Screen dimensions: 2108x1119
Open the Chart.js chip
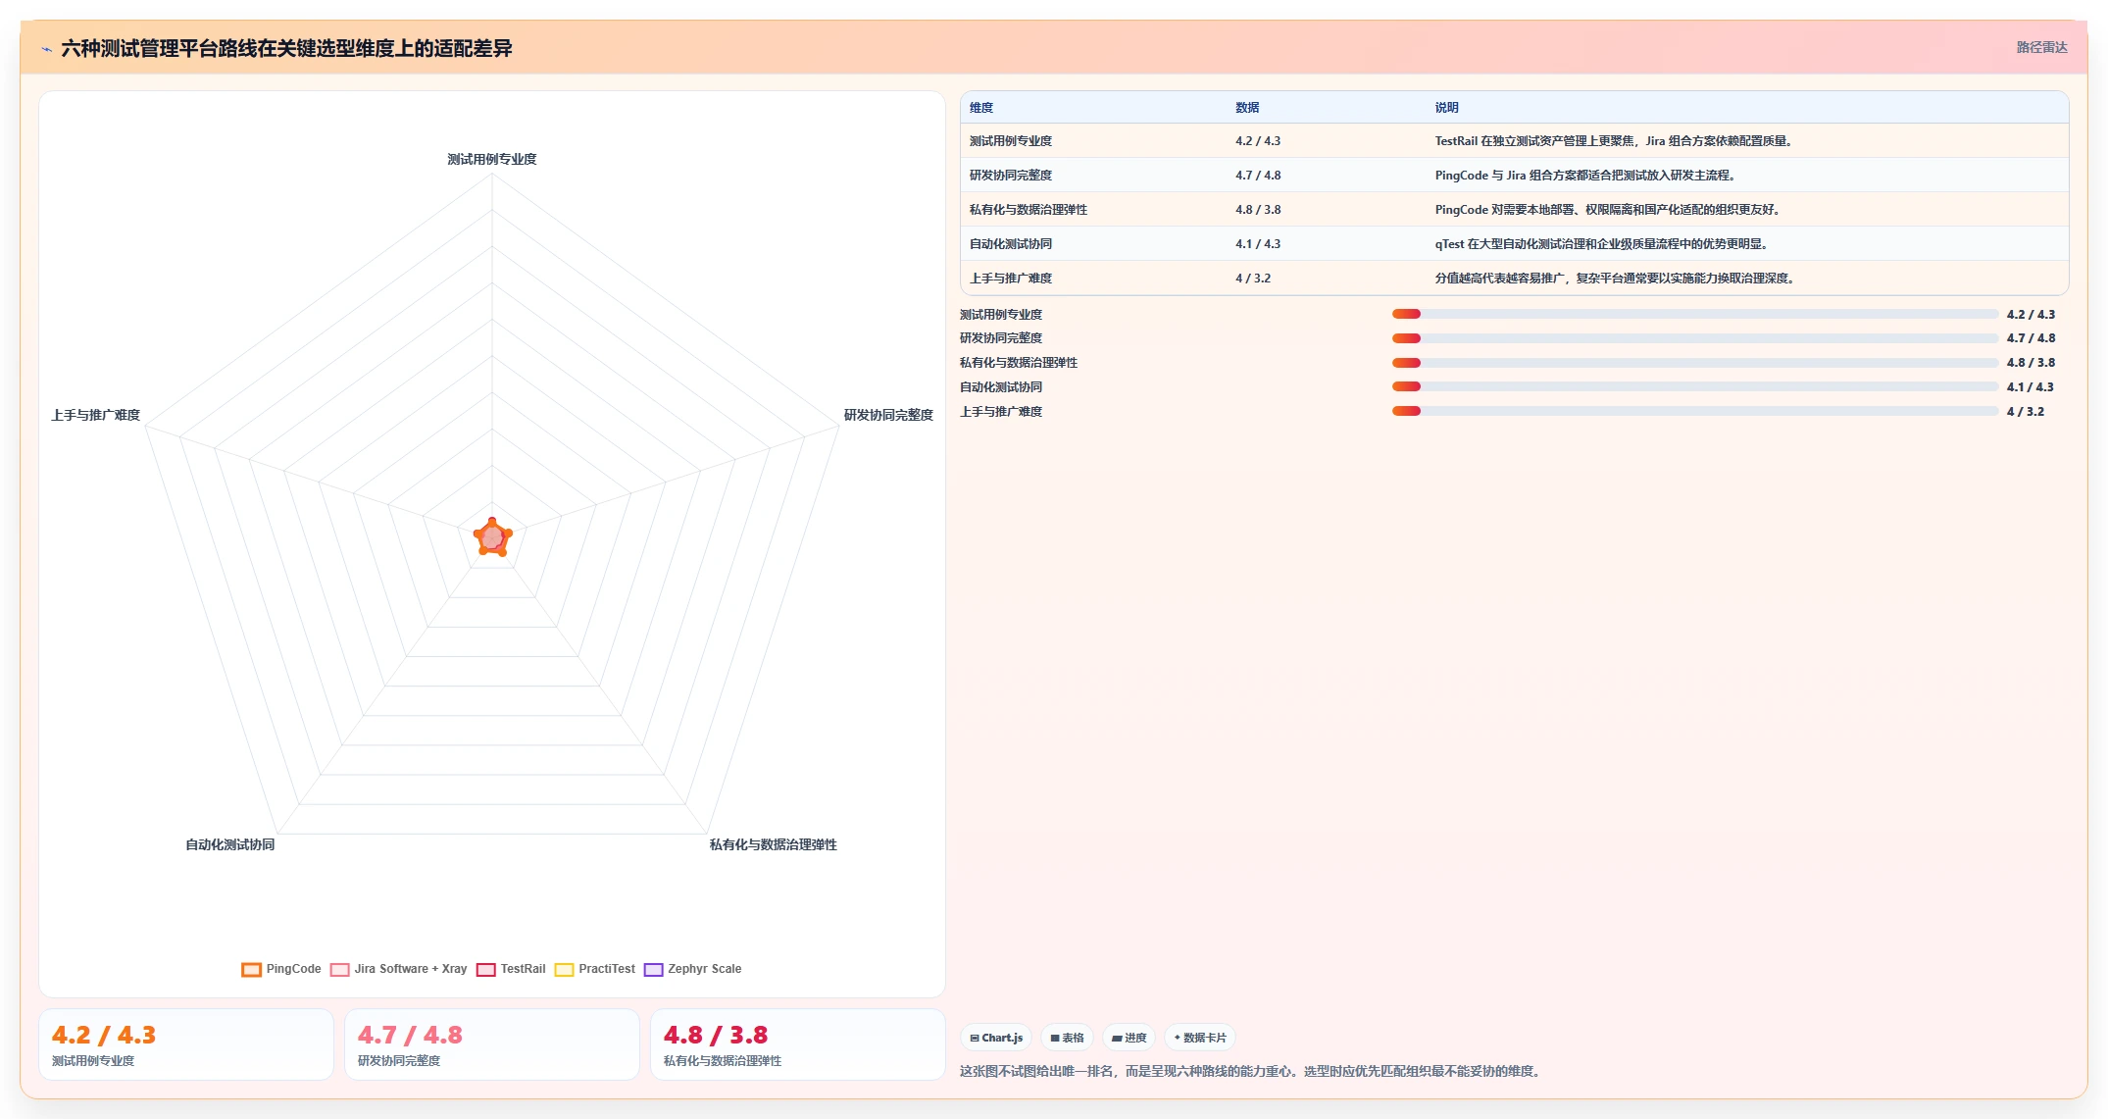[996, 1038]
